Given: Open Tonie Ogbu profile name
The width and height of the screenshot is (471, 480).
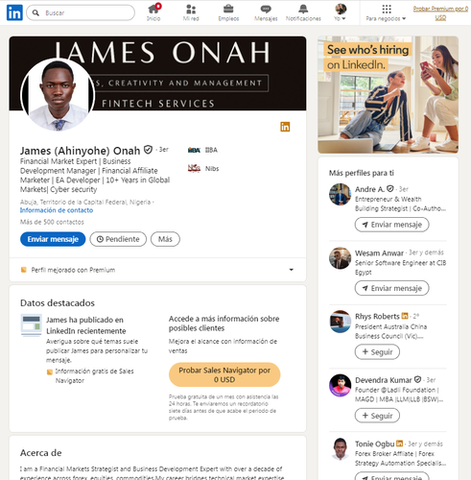Looking at the screenshot, I should click(x=375, y=444).
